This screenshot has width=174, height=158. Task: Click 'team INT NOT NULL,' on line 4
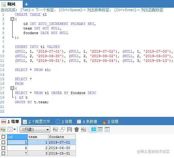click(42, 28)
